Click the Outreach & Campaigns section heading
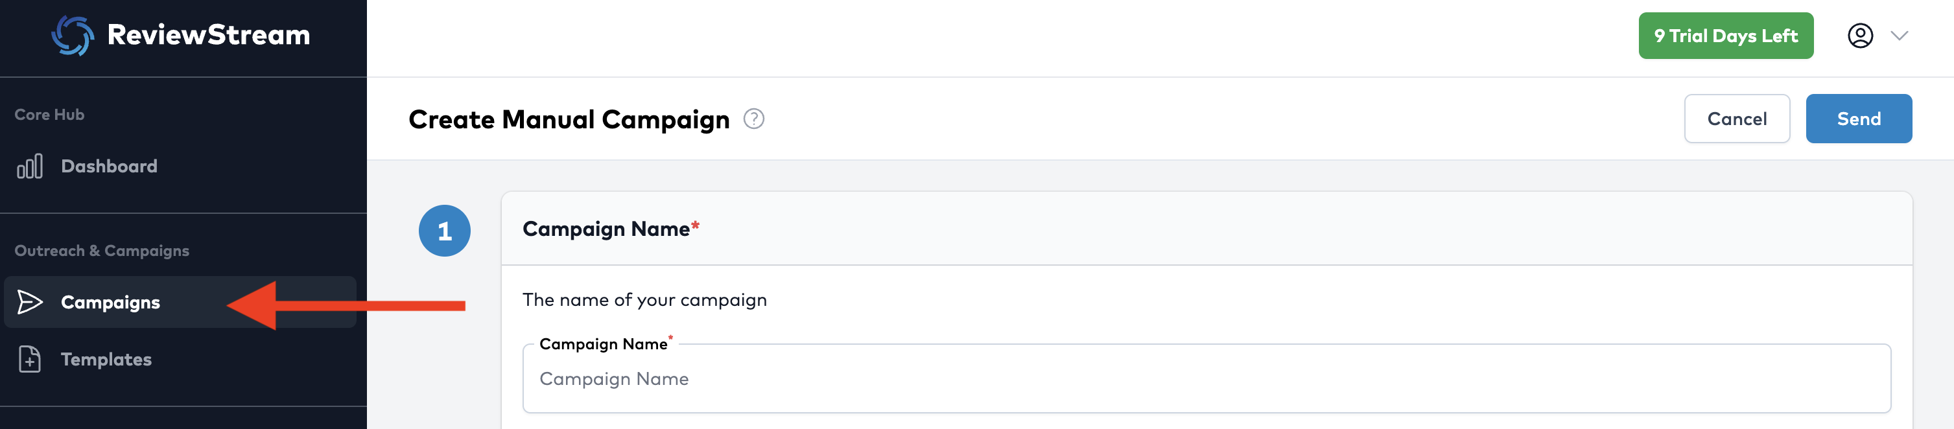 (x=102, y=251)
